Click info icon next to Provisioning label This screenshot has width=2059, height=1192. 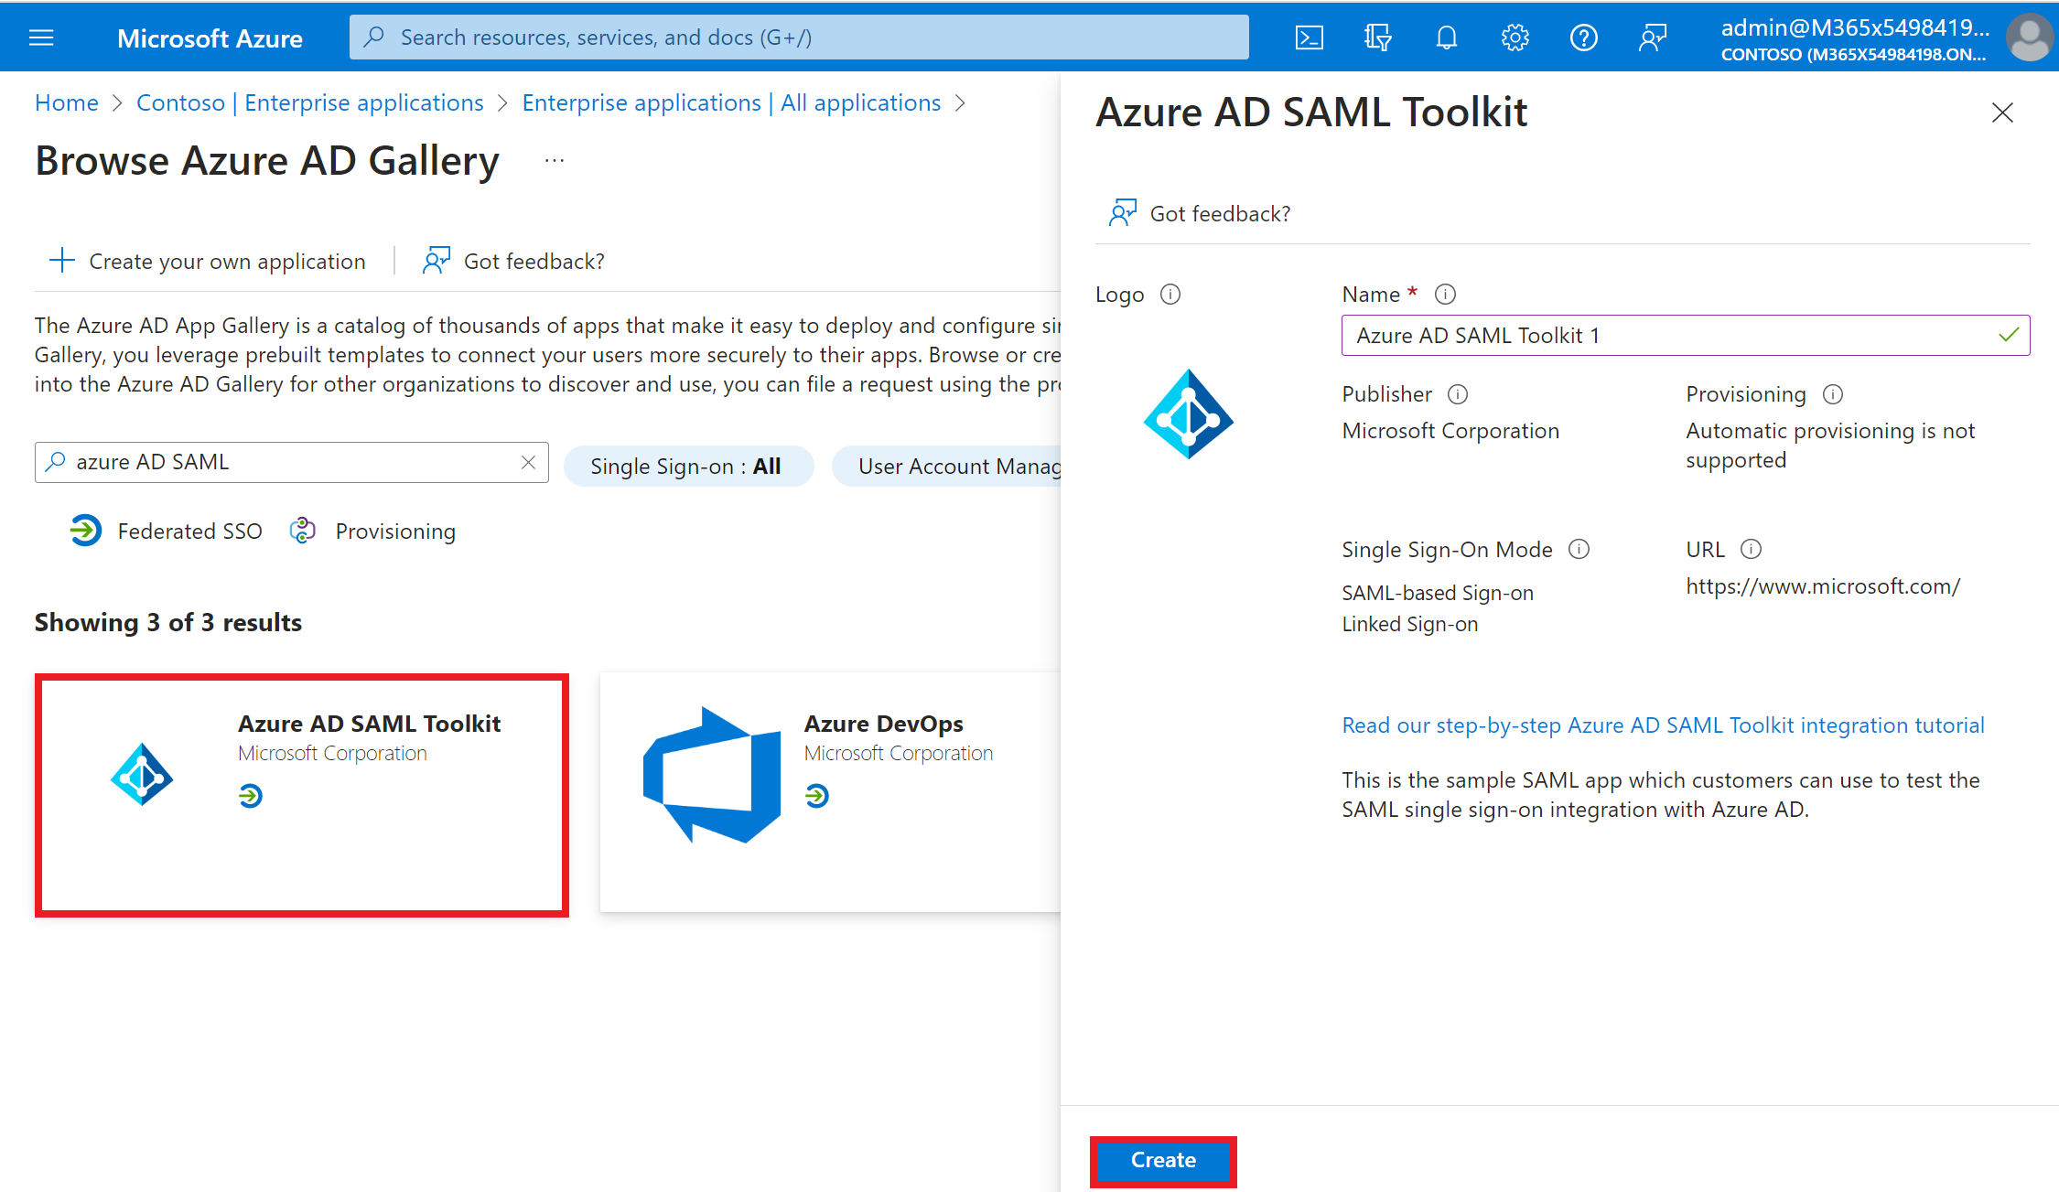pos(1832,394)
